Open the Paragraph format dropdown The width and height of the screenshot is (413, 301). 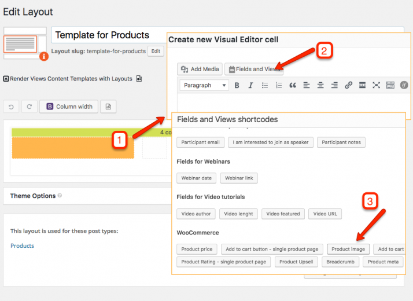click(204, 85)
